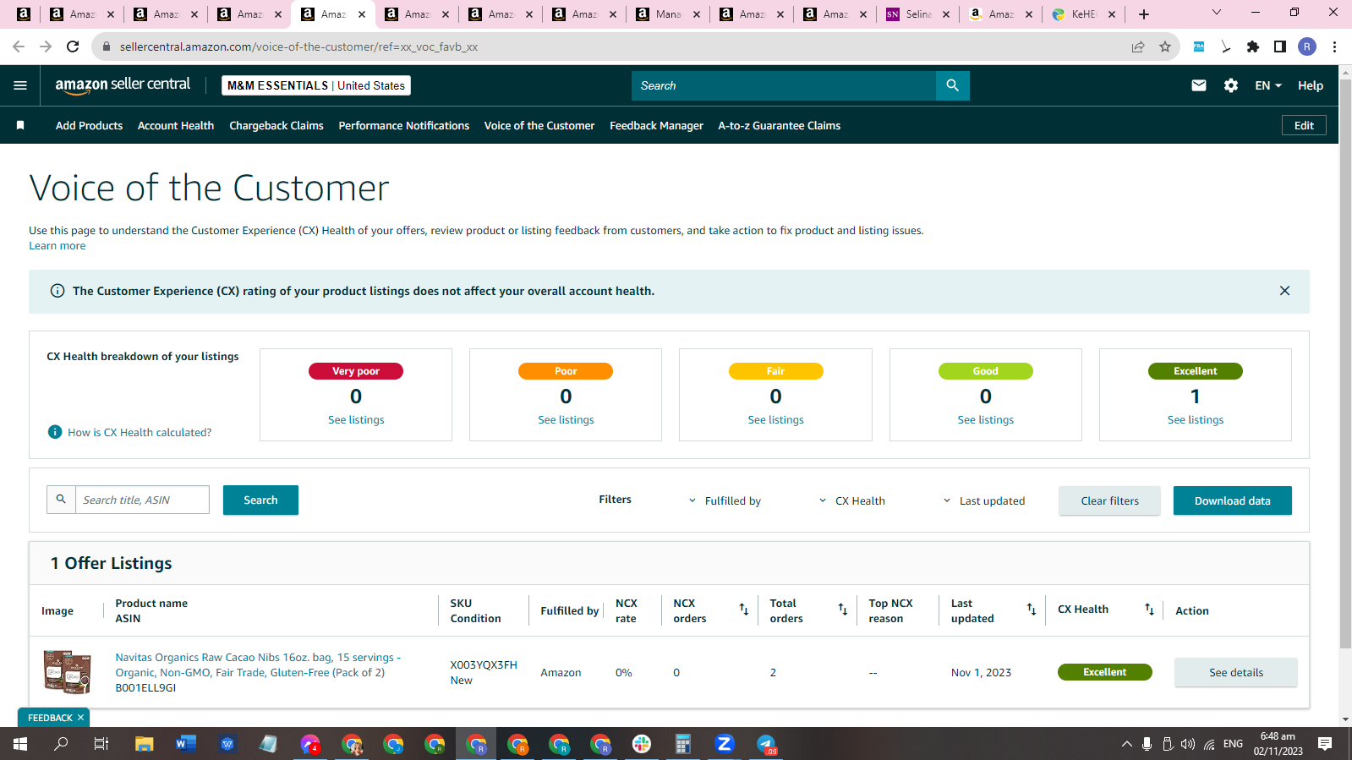This screenshot has height=760, width=1352.
Task: Click the info icon in the CX rating banner
Action: pos(57,291)
